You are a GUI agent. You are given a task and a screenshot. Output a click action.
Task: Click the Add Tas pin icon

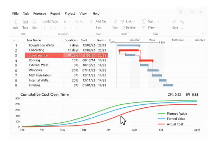(x=91, y=22)
